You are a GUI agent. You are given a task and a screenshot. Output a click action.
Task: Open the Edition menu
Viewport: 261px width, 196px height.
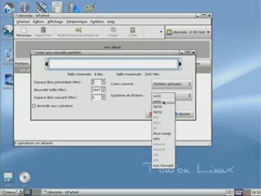tap(38, 22)
